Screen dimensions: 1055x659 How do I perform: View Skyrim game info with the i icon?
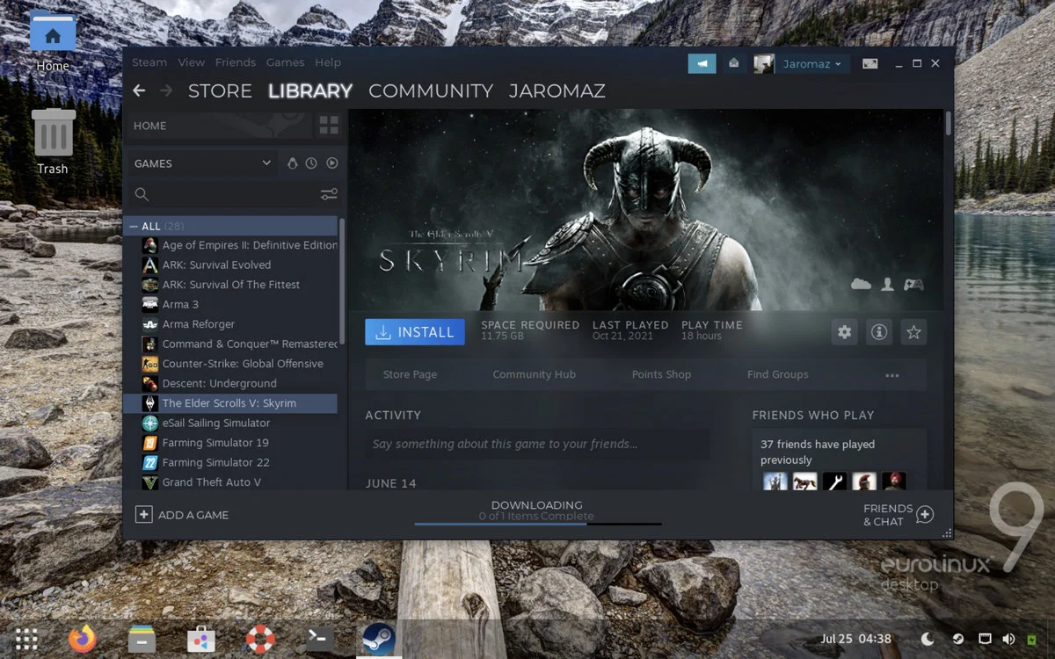(x=879, y=332)
